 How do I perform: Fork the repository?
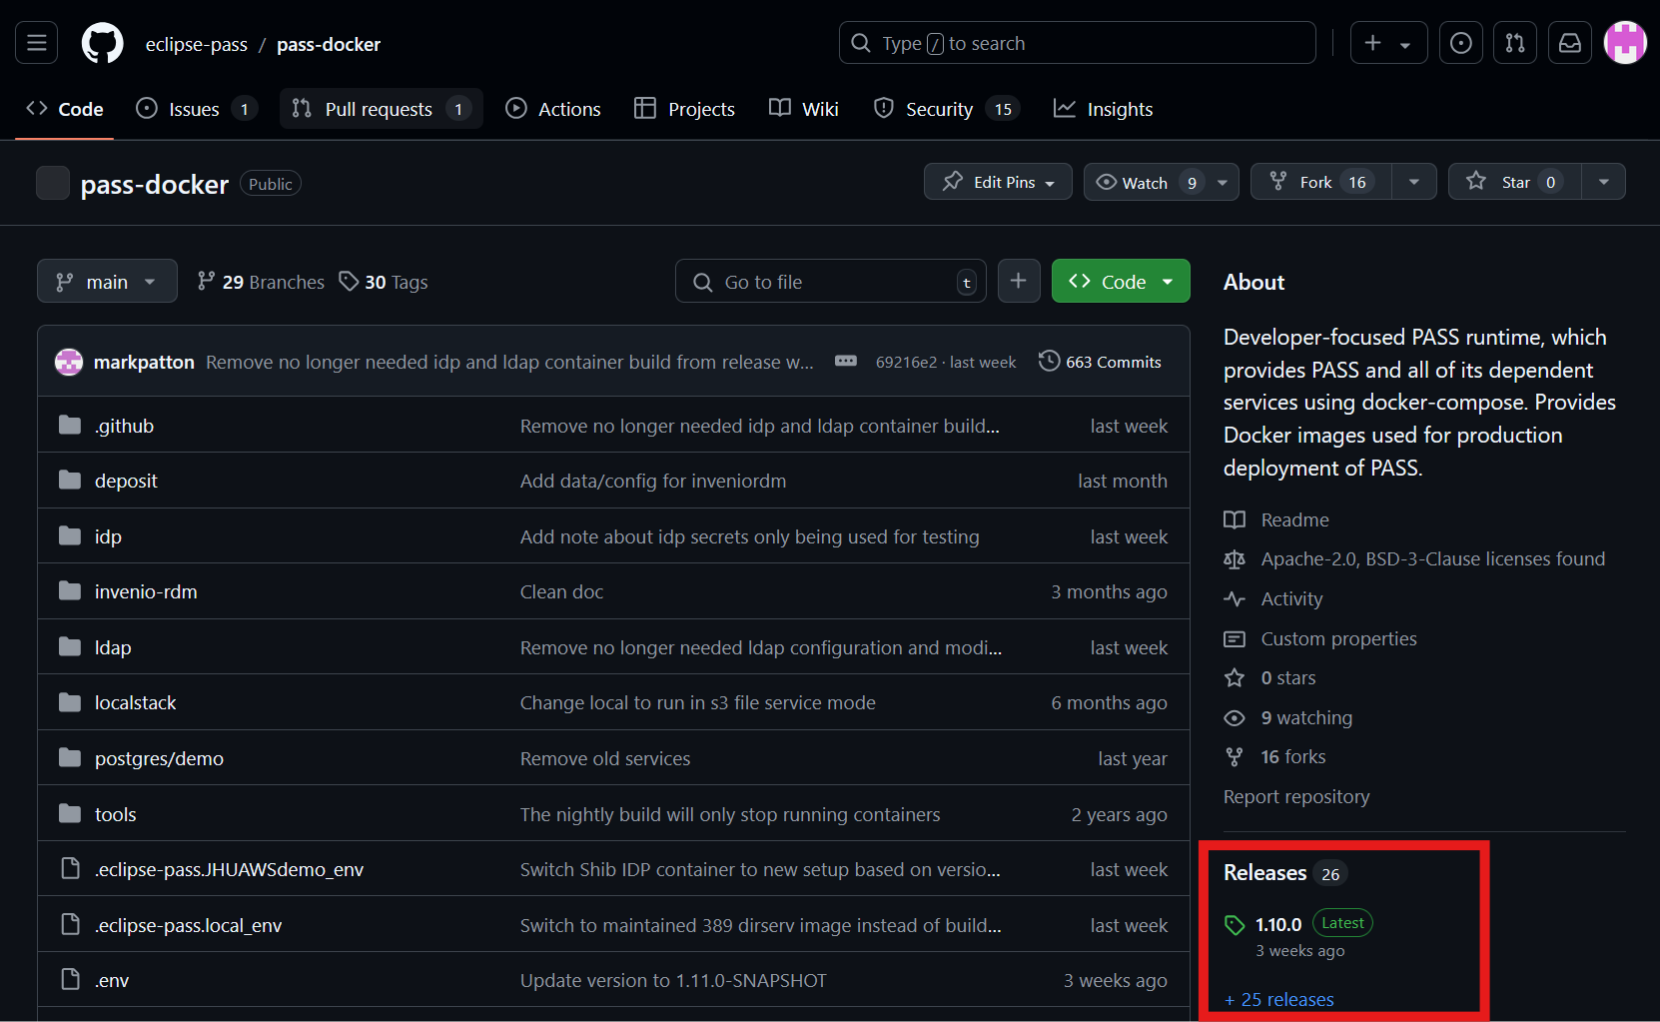1321,182
